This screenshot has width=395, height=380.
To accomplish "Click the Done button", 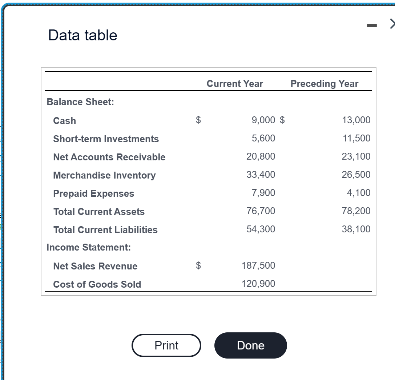I will (x=250, y=345).
